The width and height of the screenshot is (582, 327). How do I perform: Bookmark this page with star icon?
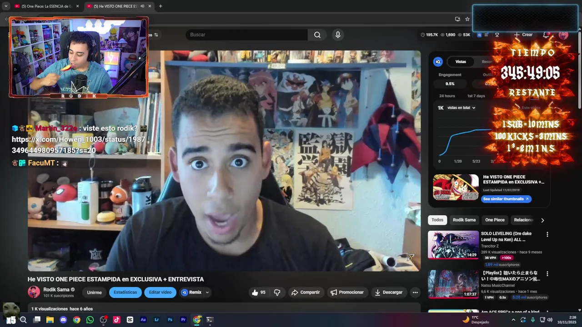467,19
